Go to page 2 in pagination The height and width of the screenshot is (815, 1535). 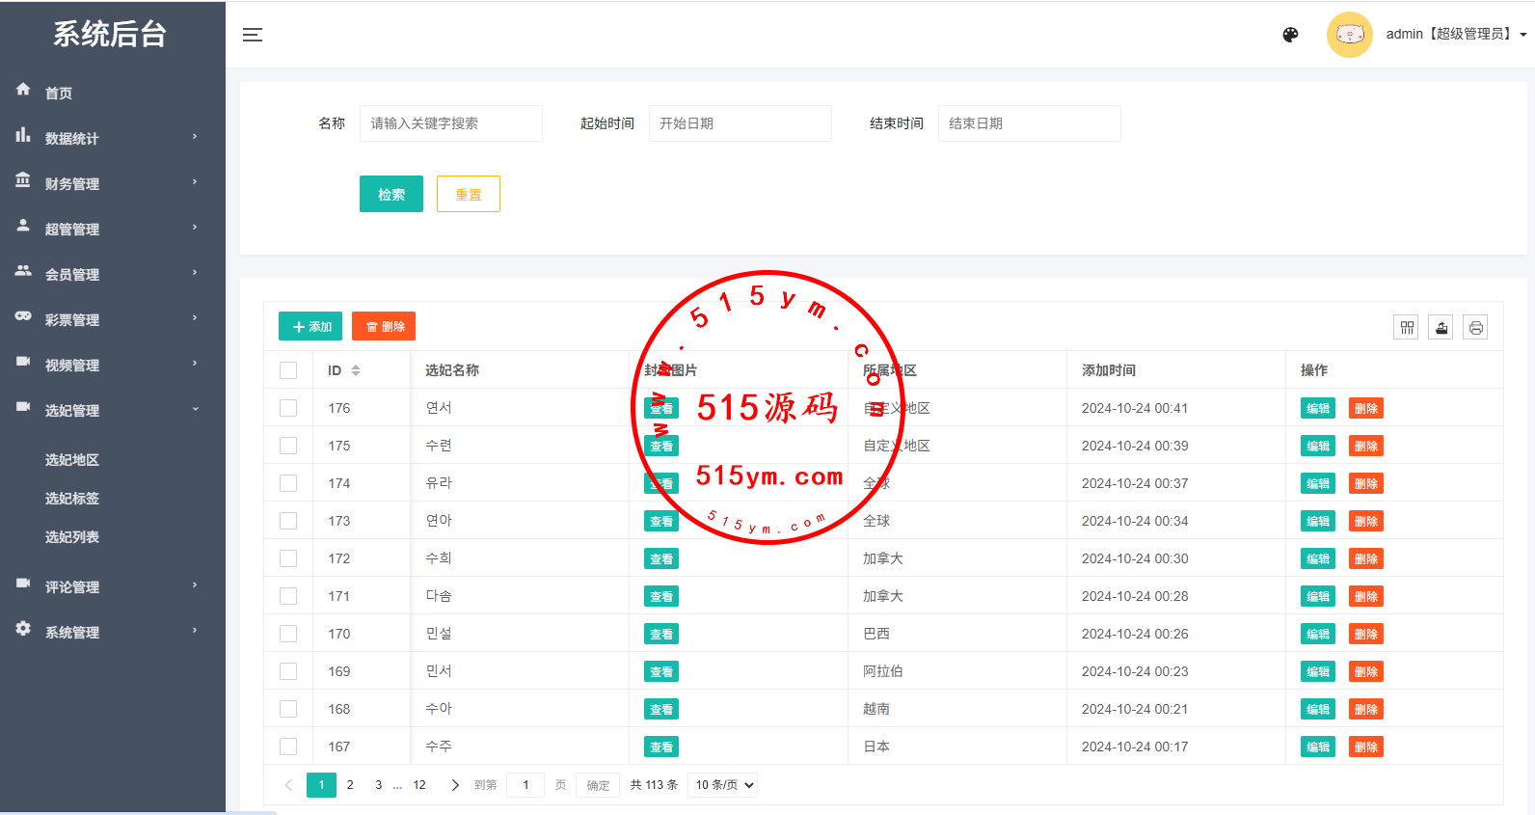click(x=350, y=785)
